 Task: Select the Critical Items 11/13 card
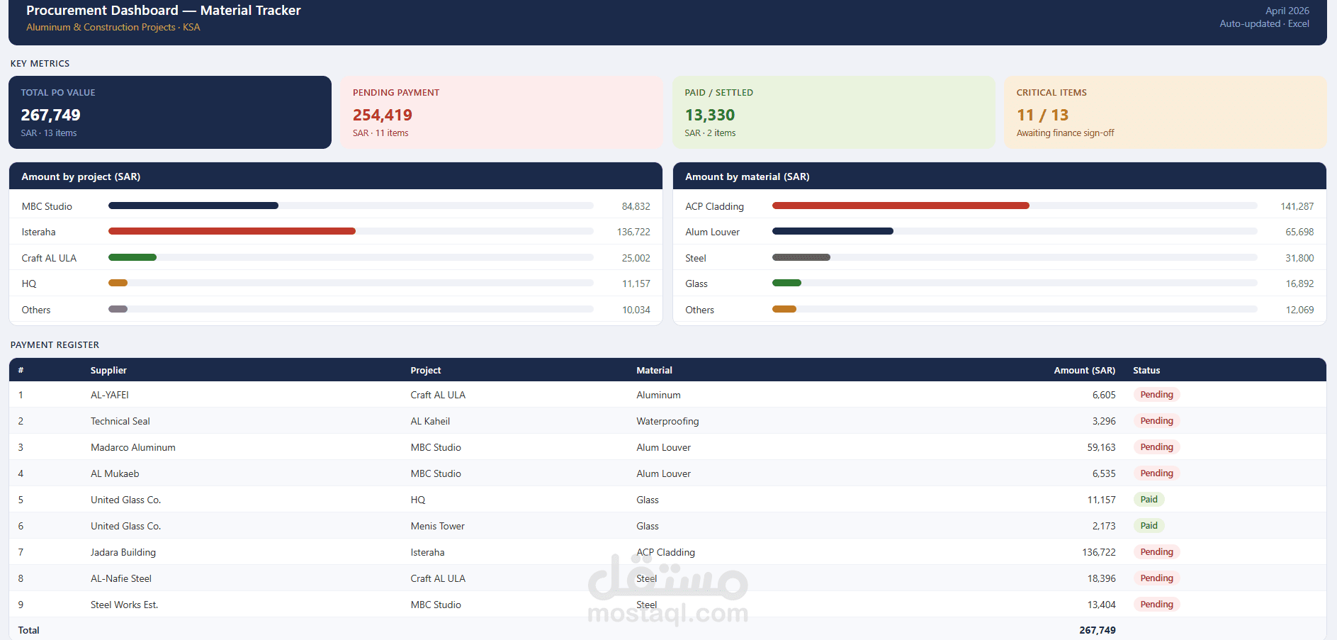pyautogui.click(x=1165, y=112)
